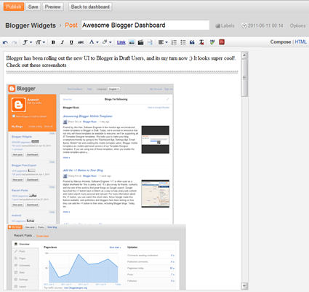Viewport: 309px width, 292px height.
Task: Run the spell check
Action: point(212,42)
